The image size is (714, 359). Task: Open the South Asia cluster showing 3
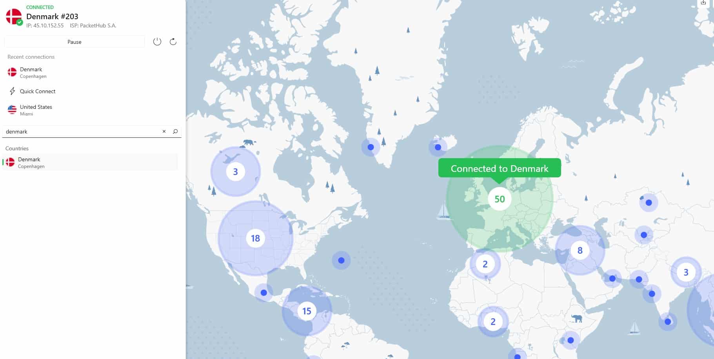[686, 272]
